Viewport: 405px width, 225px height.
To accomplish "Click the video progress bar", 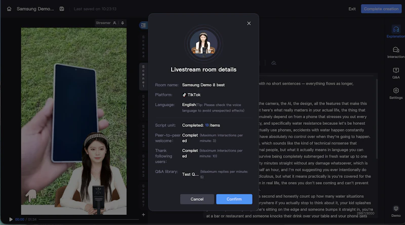I will pyautogui.click(x=89, y=219).
